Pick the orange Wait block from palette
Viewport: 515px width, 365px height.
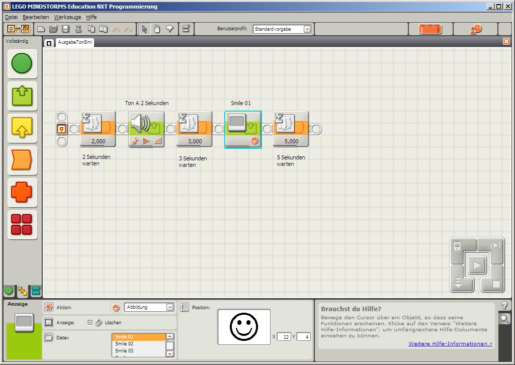22,160
